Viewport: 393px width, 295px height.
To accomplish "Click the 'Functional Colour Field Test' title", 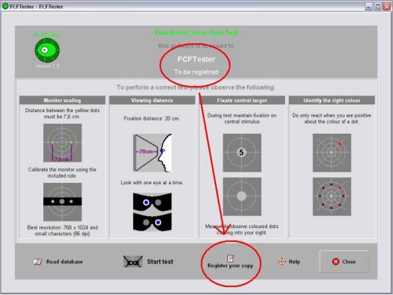I will (x=196, y=33).
